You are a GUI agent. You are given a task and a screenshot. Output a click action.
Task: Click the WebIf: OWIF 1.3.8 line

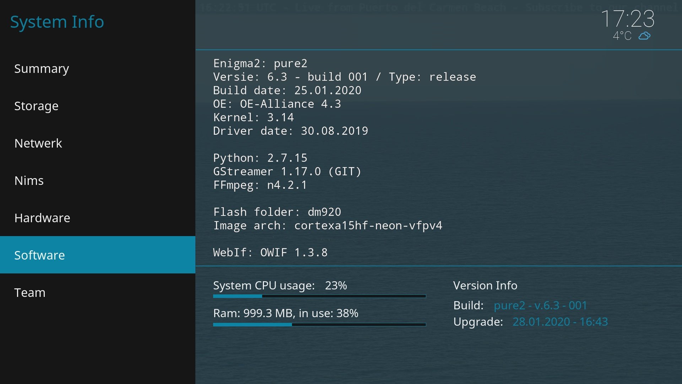[270, 252]
